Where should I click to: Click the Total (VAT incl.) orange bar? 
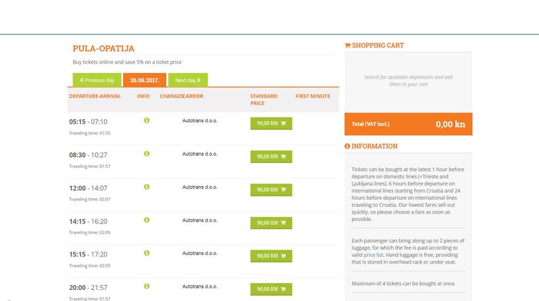click(408, 124)
